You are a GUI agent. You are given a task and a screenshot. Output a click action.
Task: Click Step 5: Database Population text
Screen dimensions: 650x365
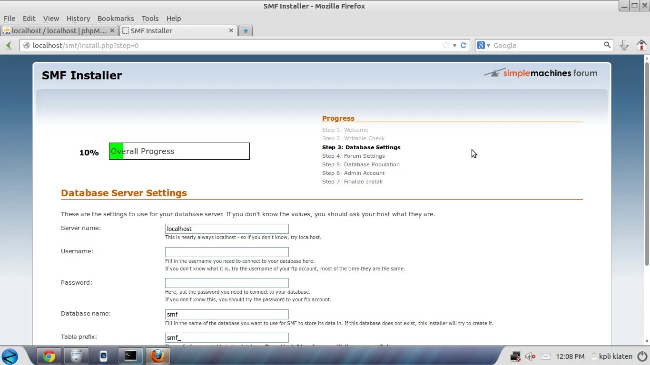(361, 164)
